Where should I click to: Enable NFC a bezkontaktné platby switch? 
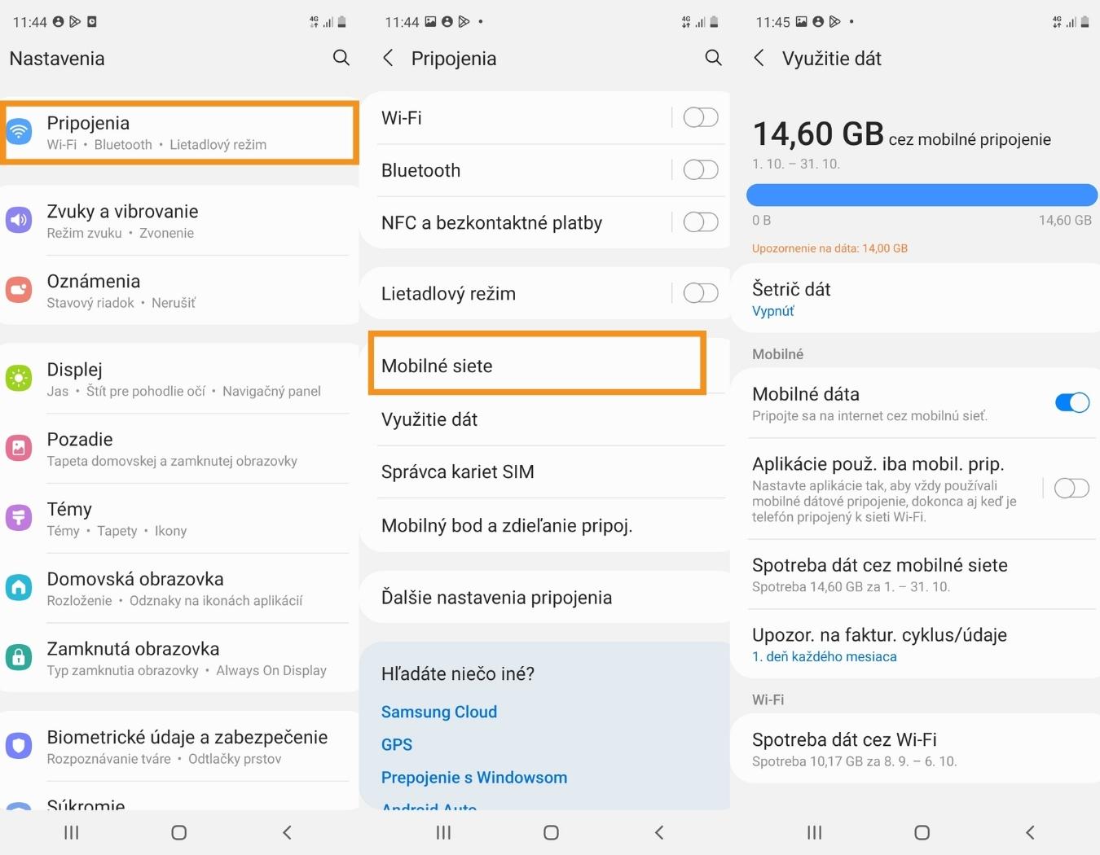(x=701, y=221)
